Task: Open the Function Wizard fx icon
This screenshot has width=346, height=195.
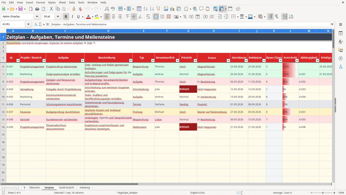Action: [x=36, y=24]
